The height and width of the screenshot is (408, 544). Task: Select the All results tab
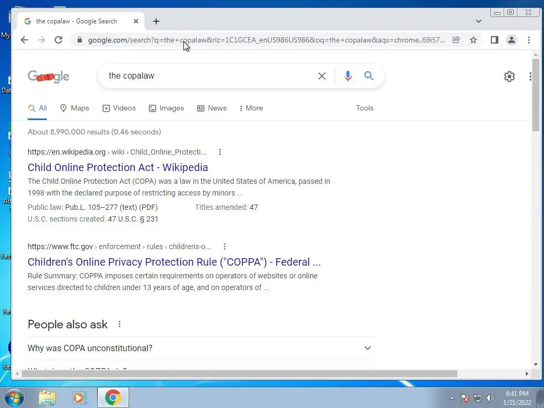pyautogui.click(x=38, y=108)
